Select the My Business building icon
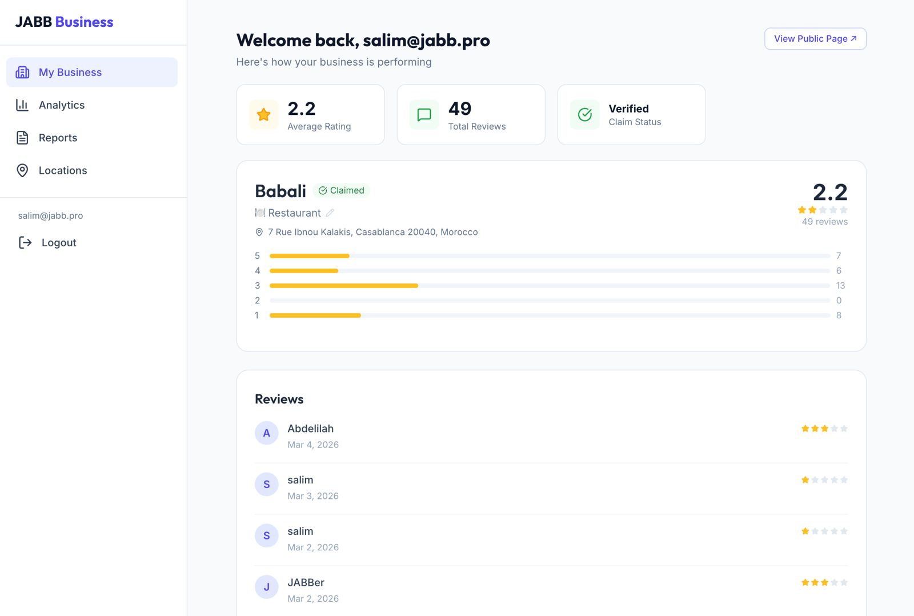The image size is (914, 616). 22,72
